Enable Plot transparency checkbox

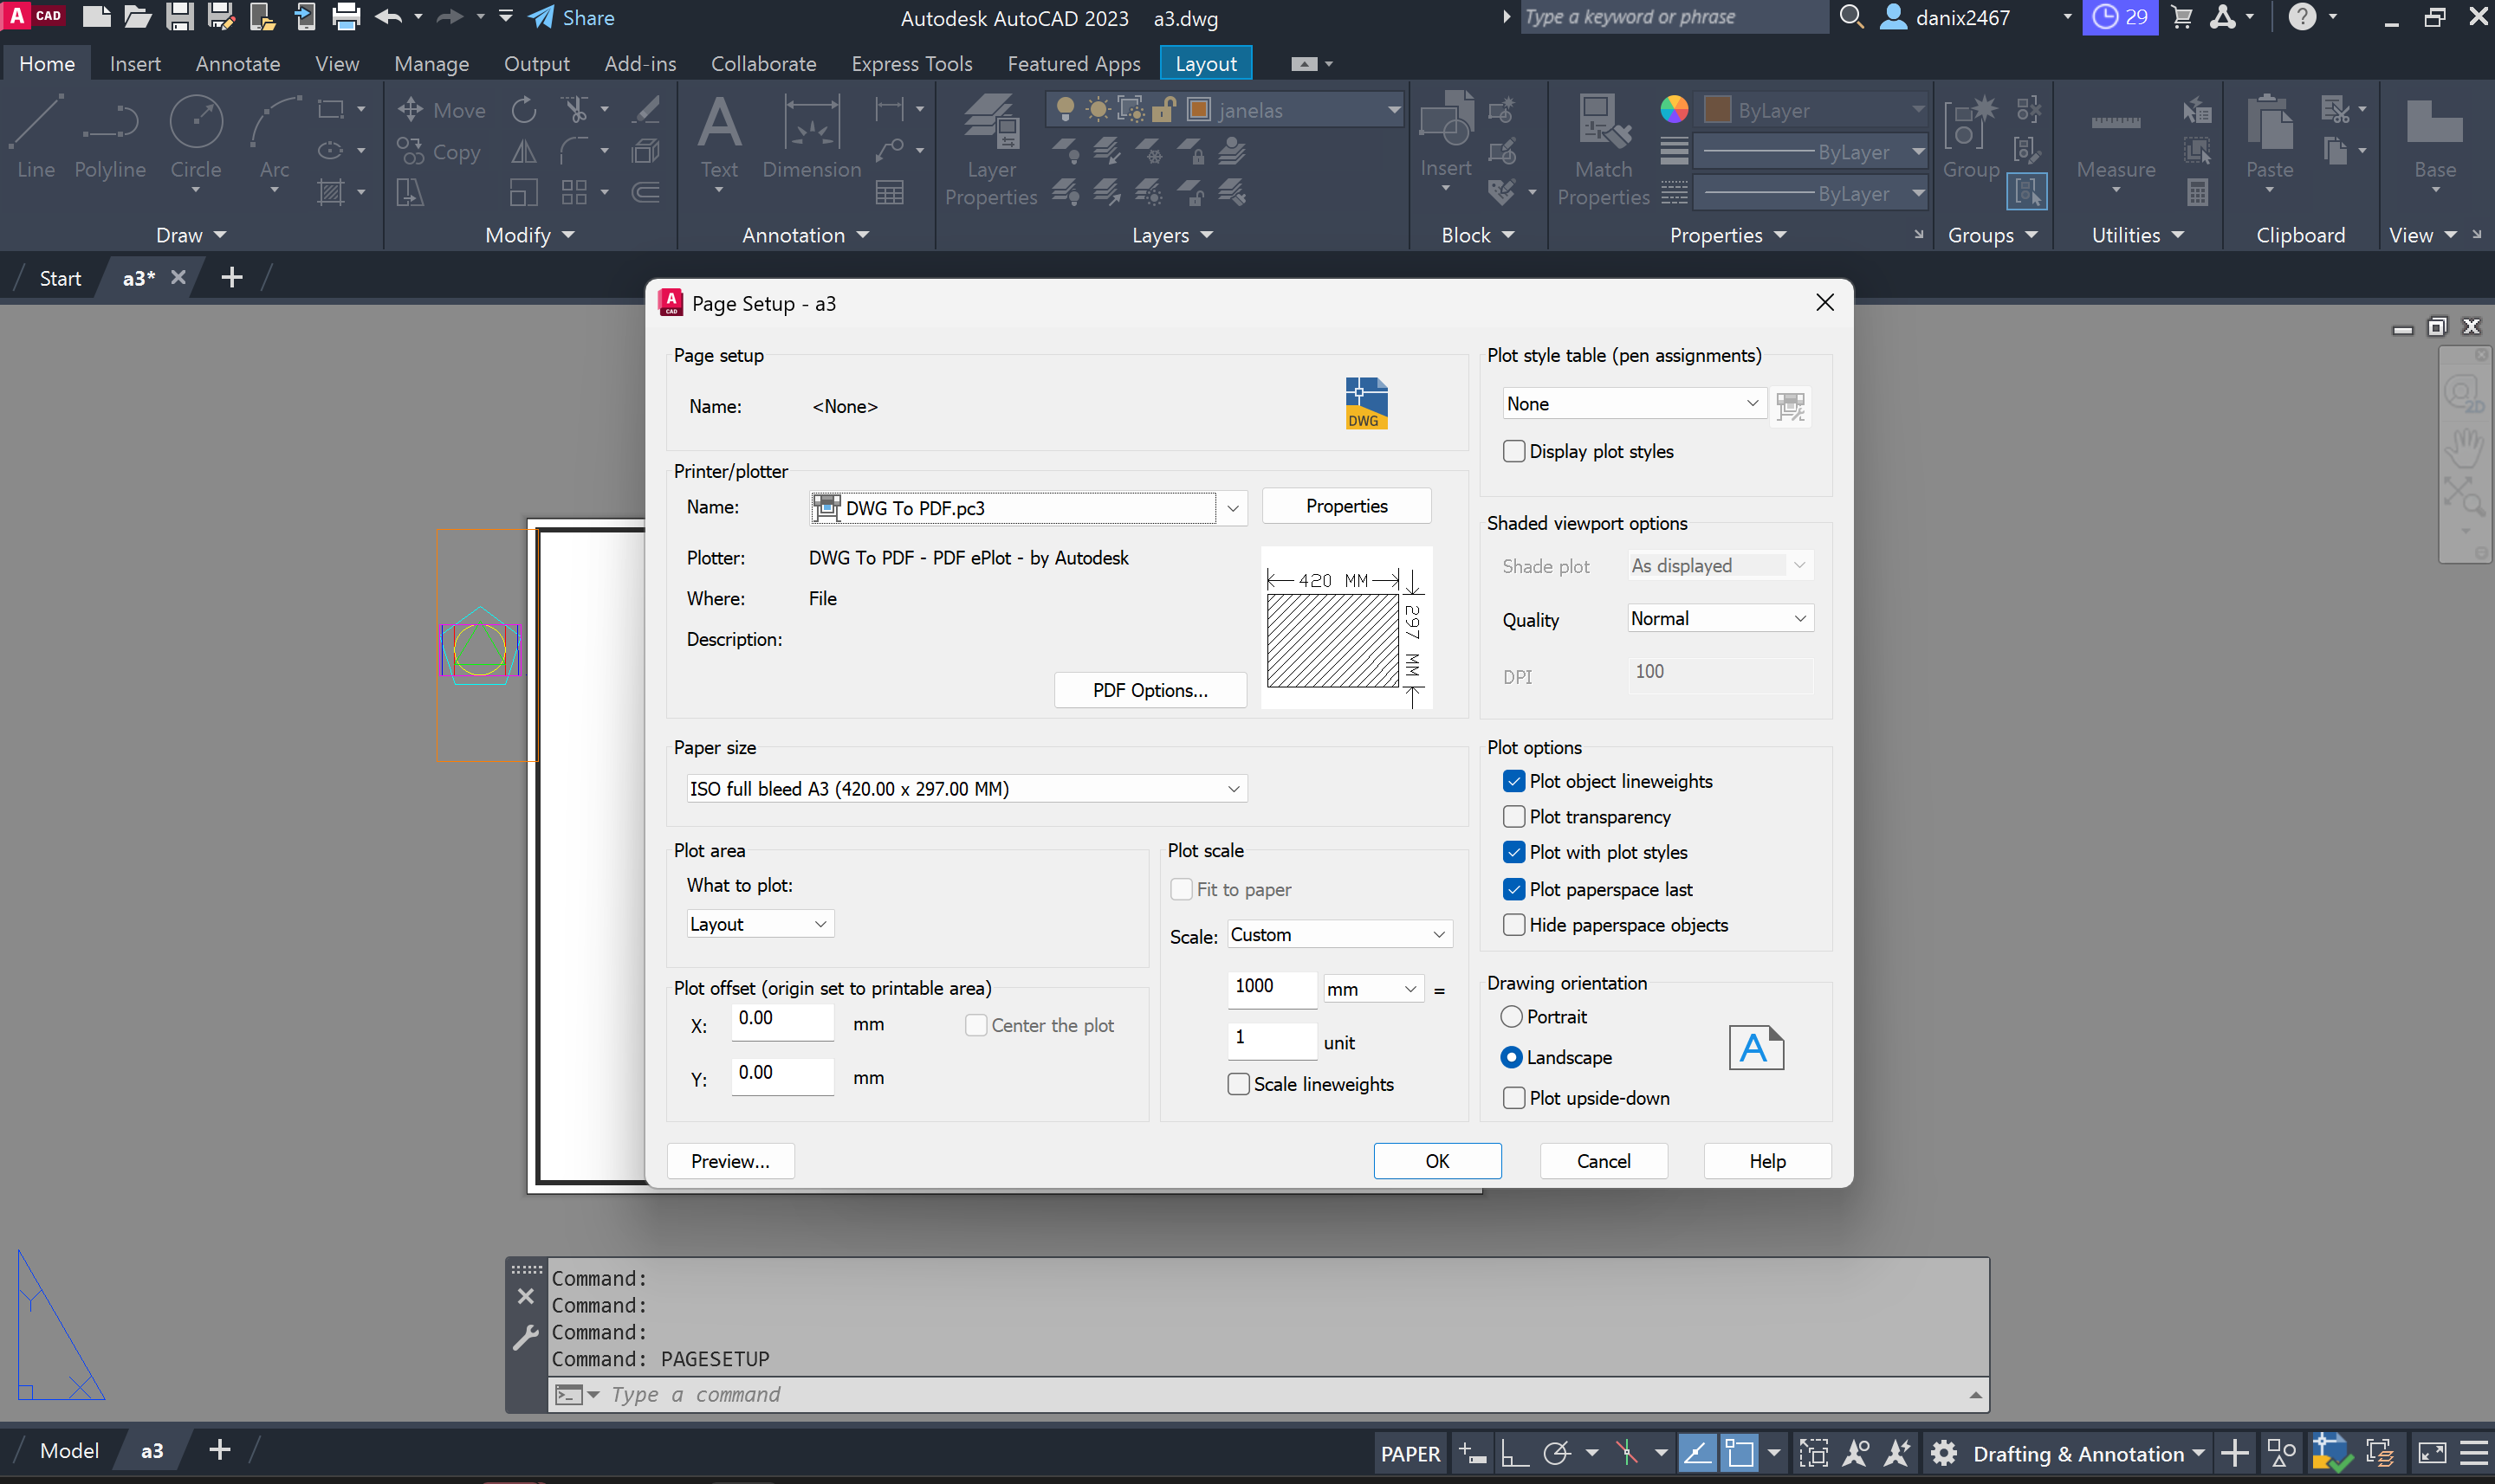click(x=1513, y=817)
